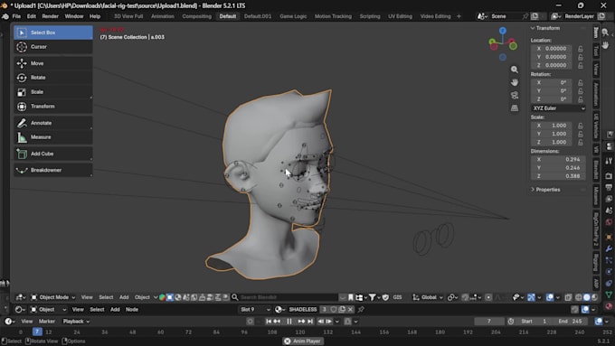Image resolution: width=615 pixels, height=346 pixels.
Task: Switch to solid viewport shading
Action: pyautogui.click(x=586, y=297)
